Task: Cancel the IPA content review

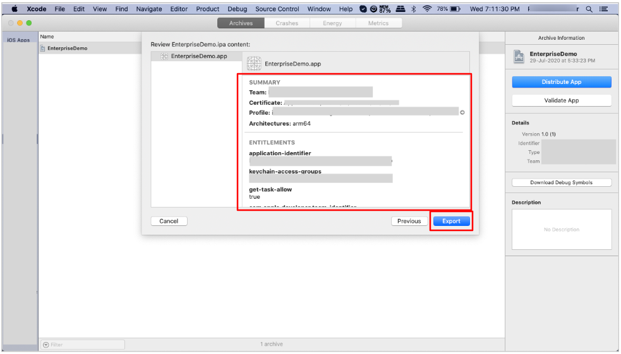Action: [169, 221]
